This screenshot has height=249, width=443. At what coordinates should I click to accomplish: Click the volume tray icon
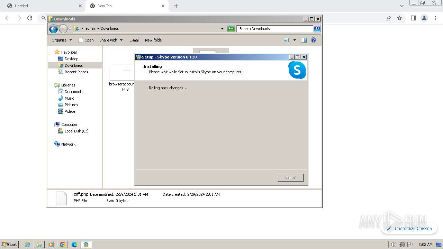coord(394,245)
